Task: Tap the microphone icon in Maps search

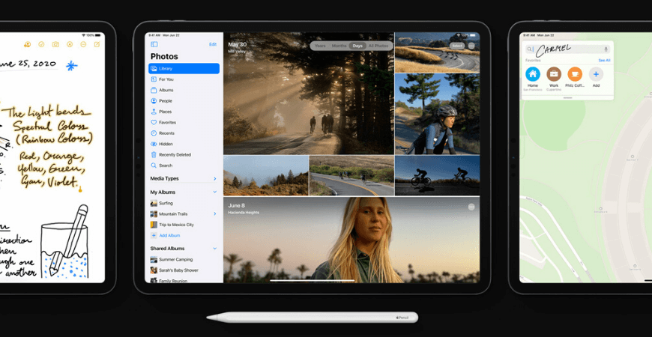Action: [x=606, y=49]
